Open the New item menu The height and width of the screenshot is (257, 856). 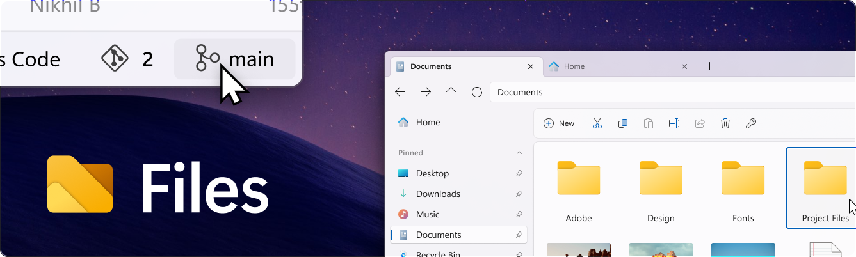point(559,123)
